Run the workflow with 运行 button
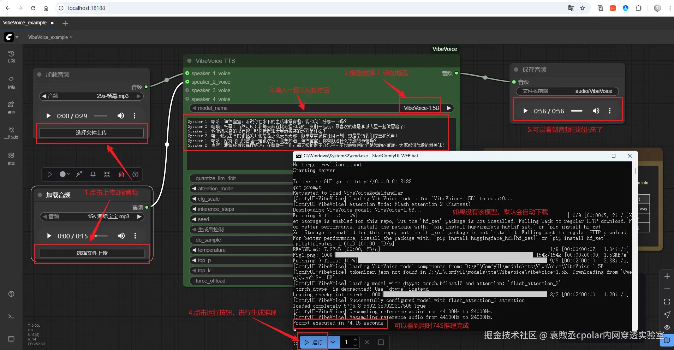Viewport: 674px width, 350px height. point(314,342)
